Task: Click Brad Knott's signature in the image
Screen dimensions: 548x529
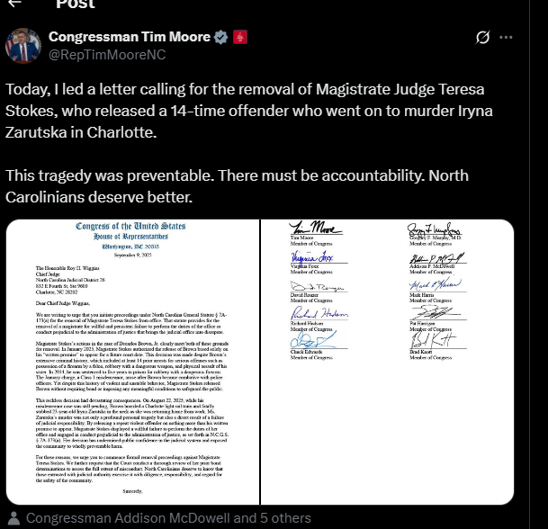Action: coord(434,340)
